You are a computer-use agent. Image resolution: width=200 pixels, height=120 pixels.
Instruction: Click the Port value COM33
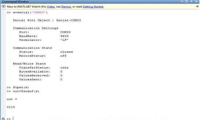pyautogui.click(x=65, y=32)
